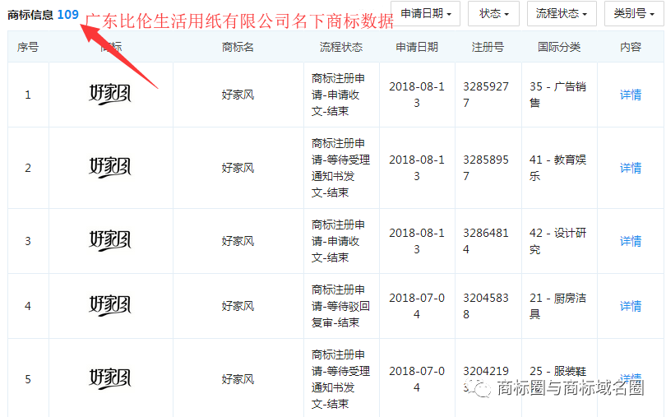This screenshot has height=417, width=666.
Task: Click the 42 - 设计研究 classification cell
Action: click(x=557, y=241)
